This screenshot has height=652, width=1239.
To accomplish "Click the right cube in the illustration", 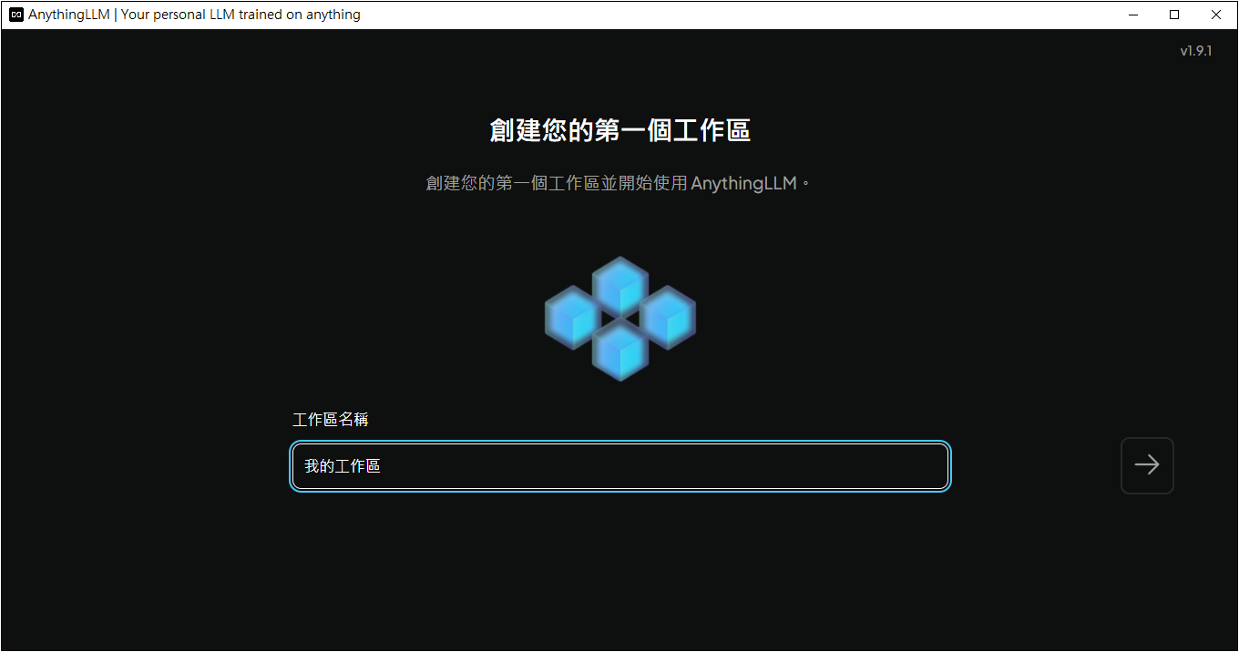I will [x=668, y=318].
